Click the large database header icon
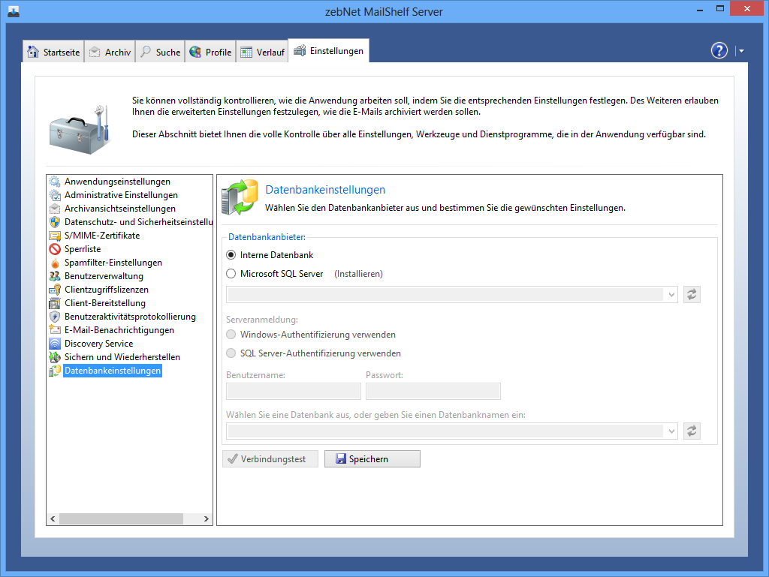Viewport: 769px width, 577px height. [240, 197]
